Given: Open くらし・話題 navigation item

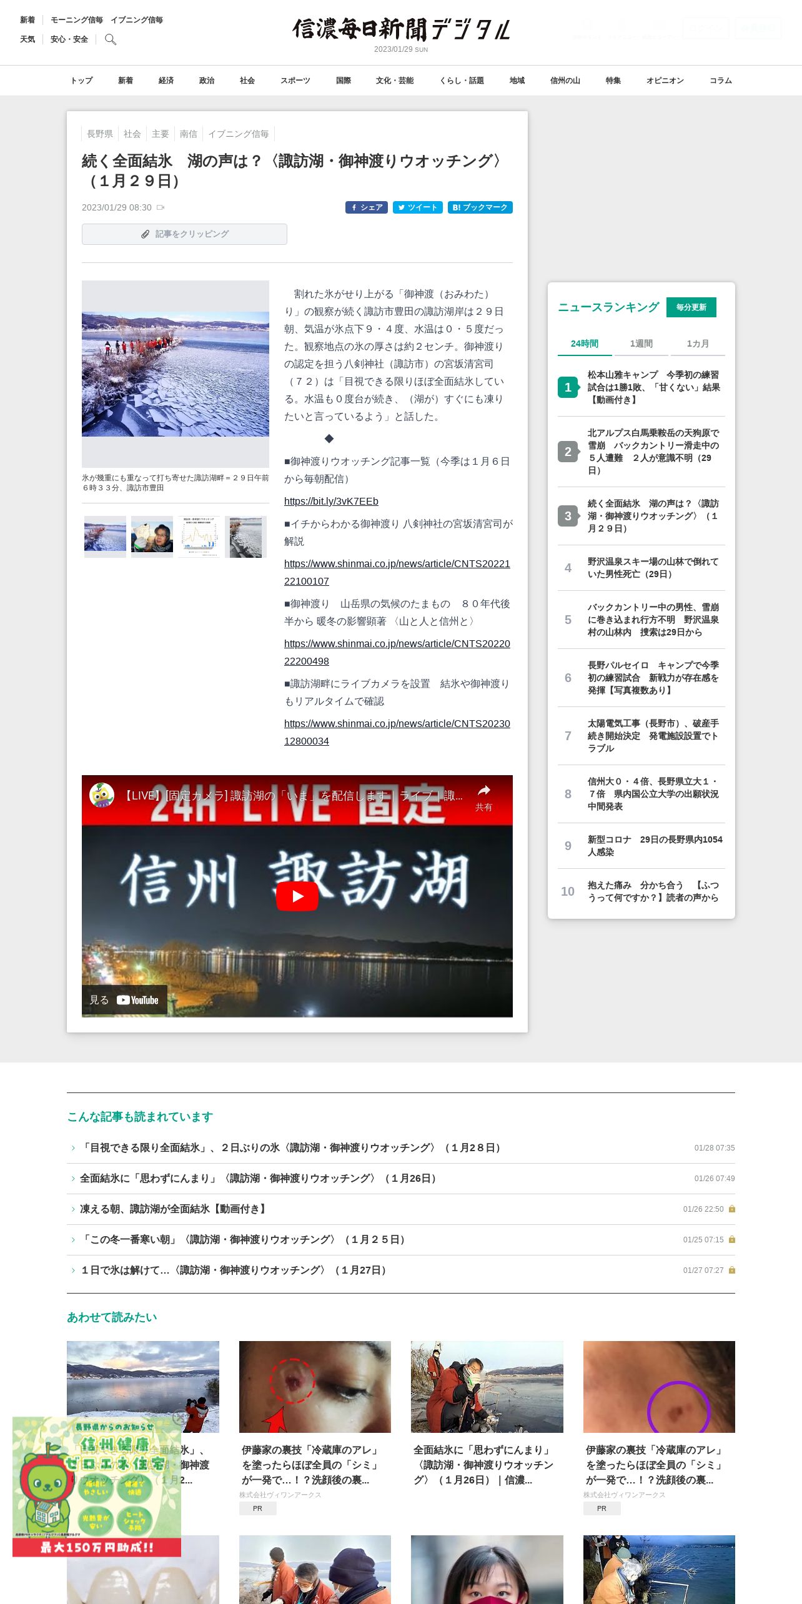Looking at the screenshot, I should coord(462,81).
